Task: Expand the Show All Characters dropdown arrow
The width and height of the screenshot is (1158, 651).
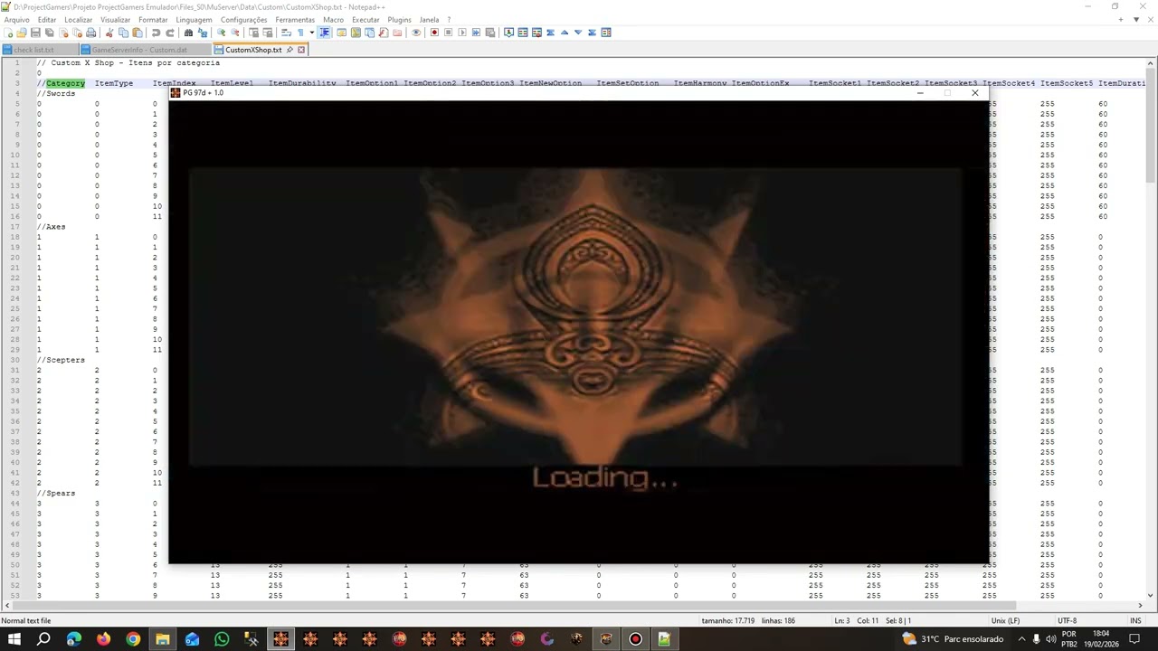Action: point(311,33)
